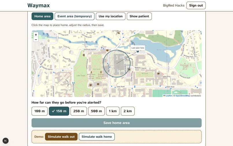Zoom out the map with minus button

[x=36, y=39]
